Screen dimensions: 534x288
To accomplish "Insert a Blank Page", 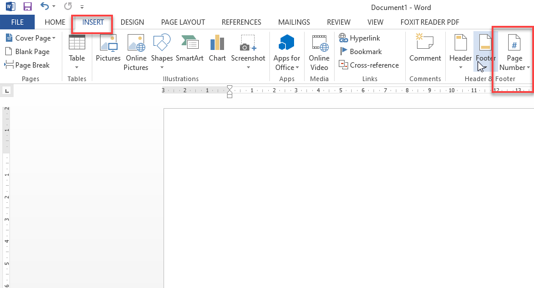I will pos(28,52).
